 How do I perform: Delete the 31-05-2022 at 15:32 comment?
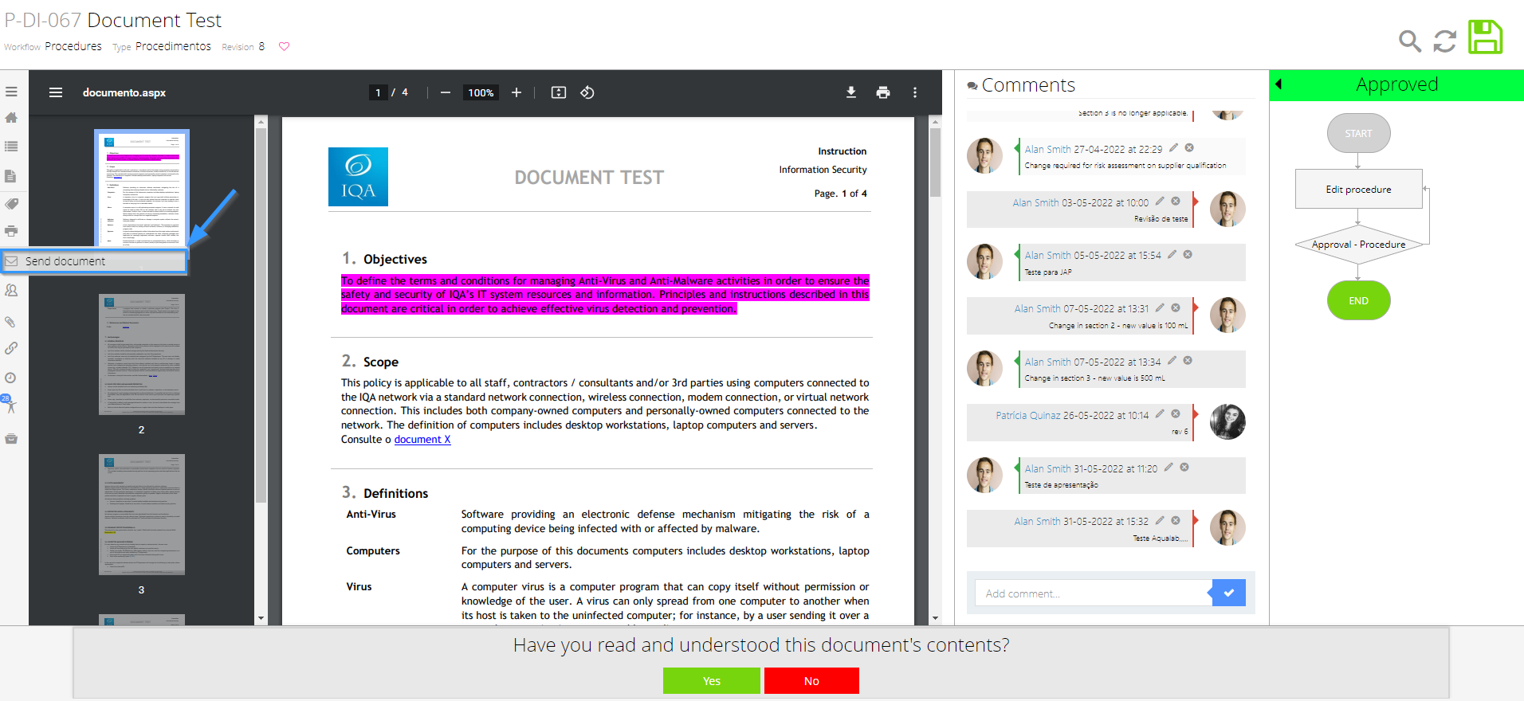point(1176,521)
